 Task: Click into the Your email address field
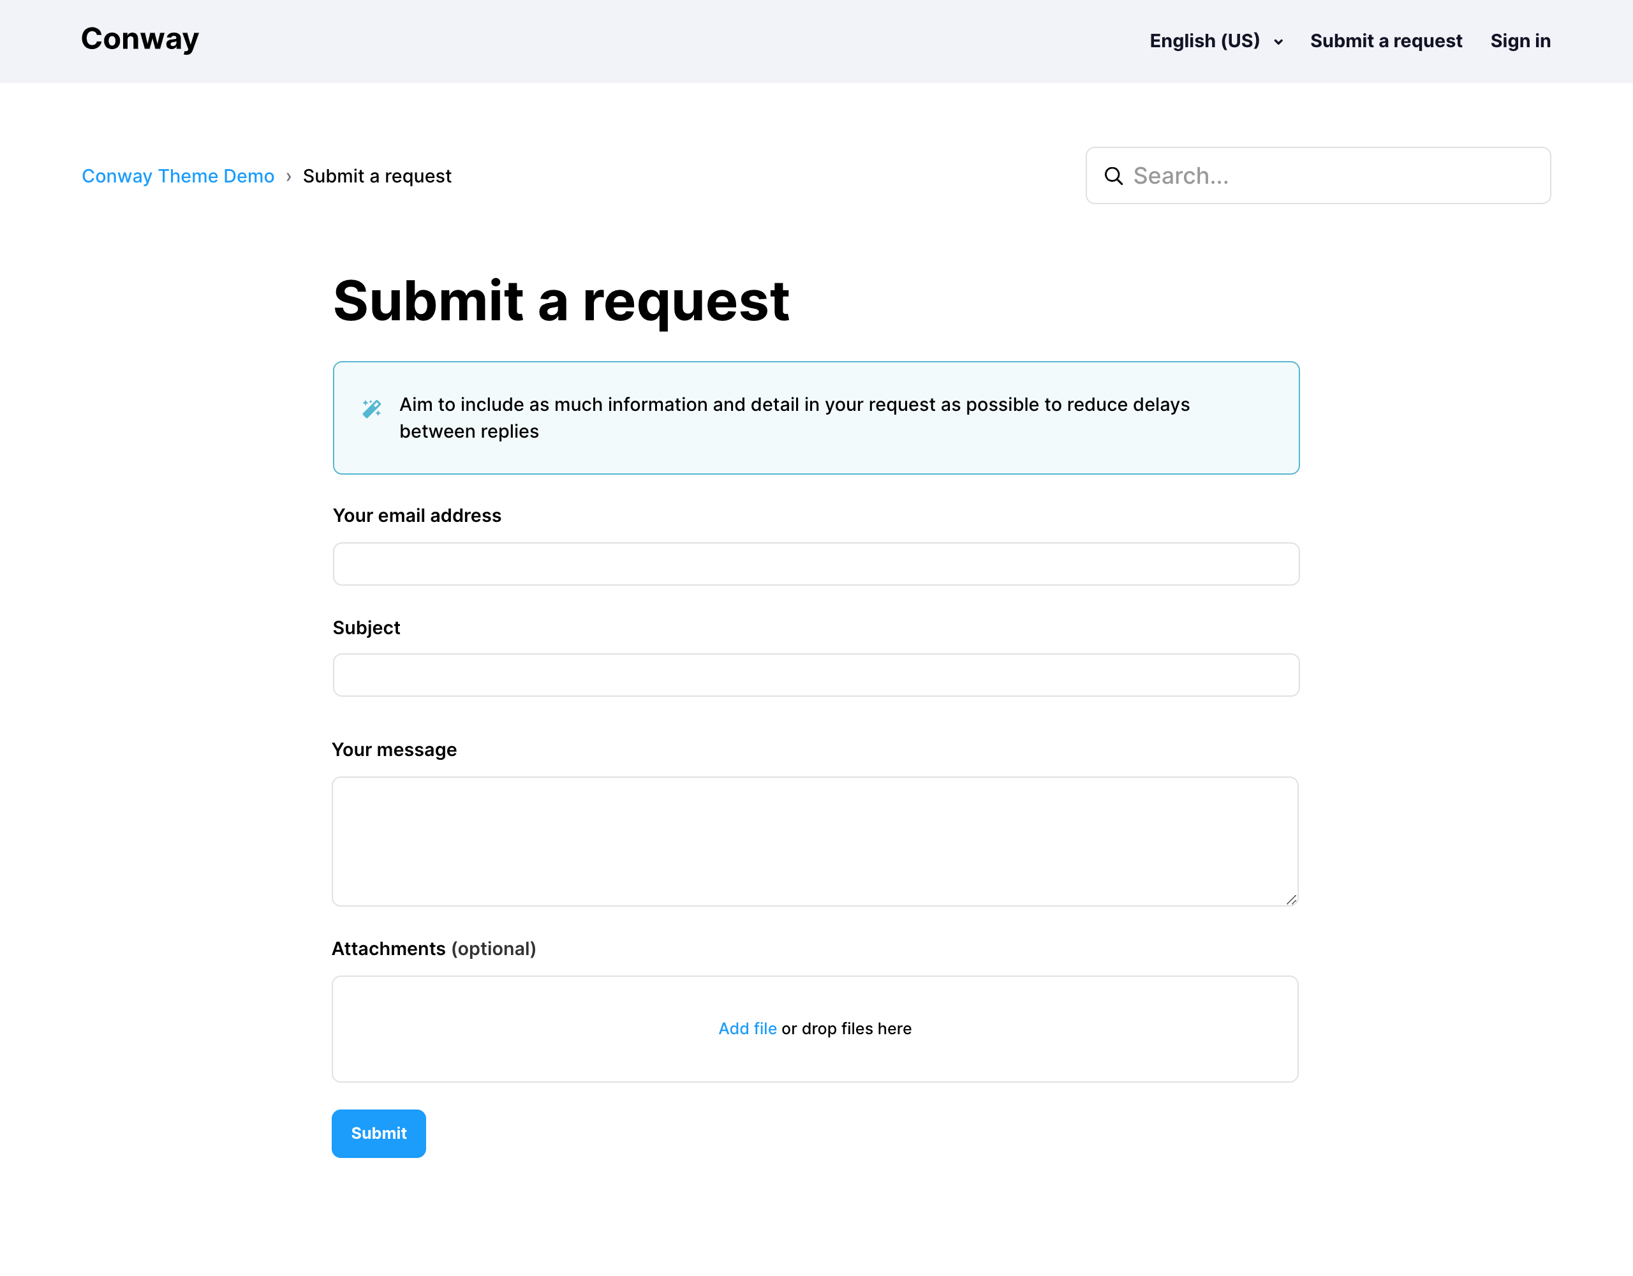pyautogui.click(x=816, y=564)
